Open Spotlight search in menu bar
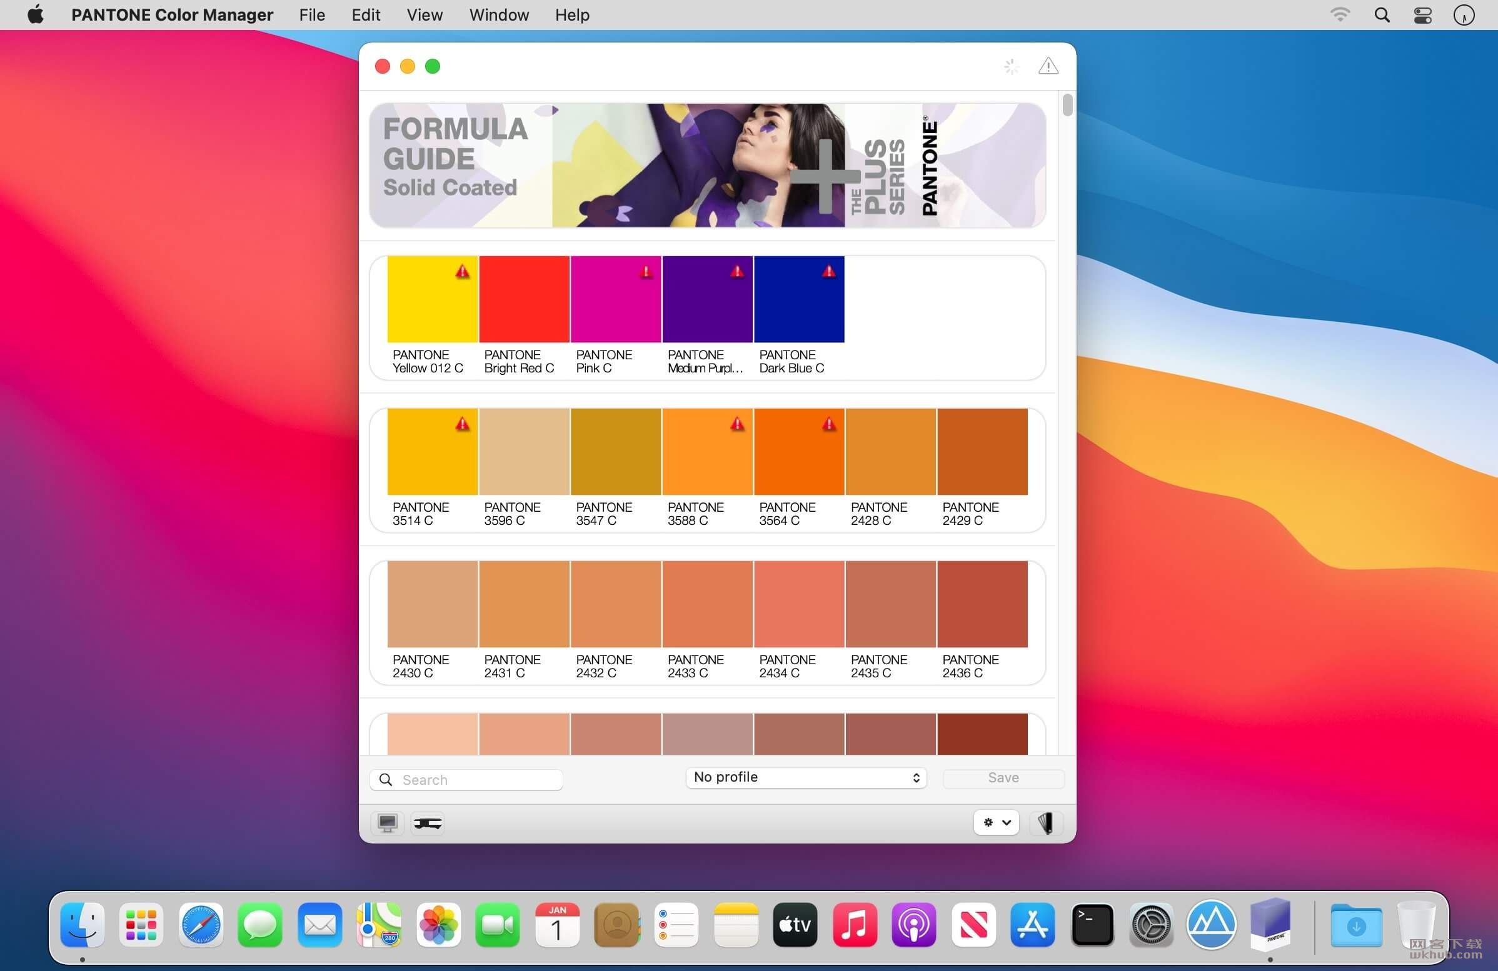The image size is (1498, 971). [x=1382, y=15]
